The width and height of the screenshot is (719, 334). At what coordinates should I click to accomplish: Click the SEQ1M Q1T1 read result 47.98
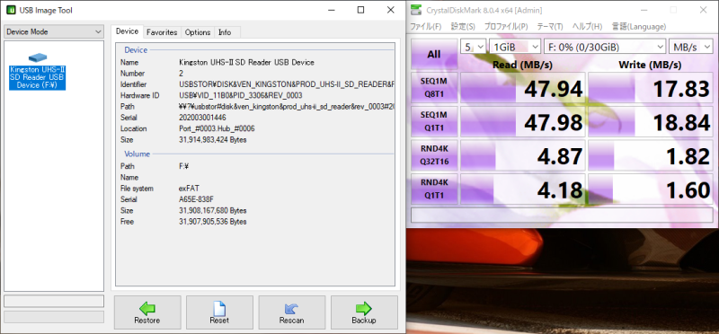(x=523, y=121)
